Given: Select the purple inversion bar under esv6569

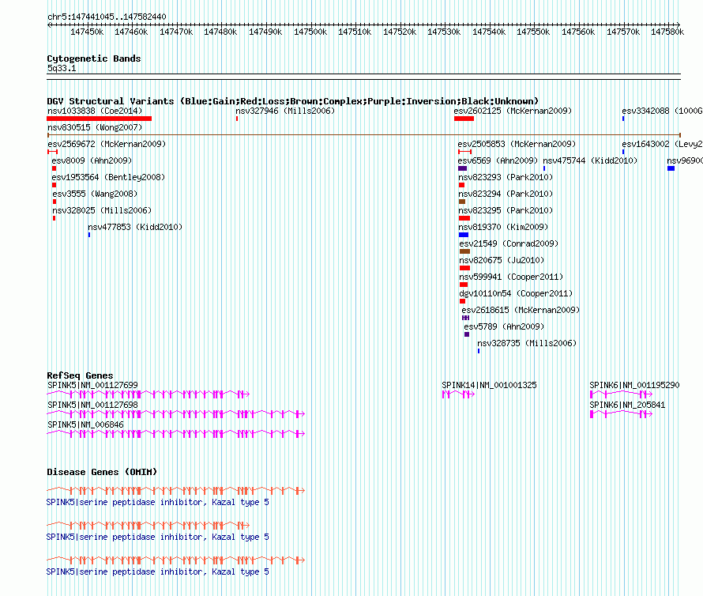Looking at the screenshot, I should (462, 168).
